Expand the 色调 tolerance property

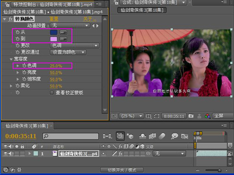(18, 65)
